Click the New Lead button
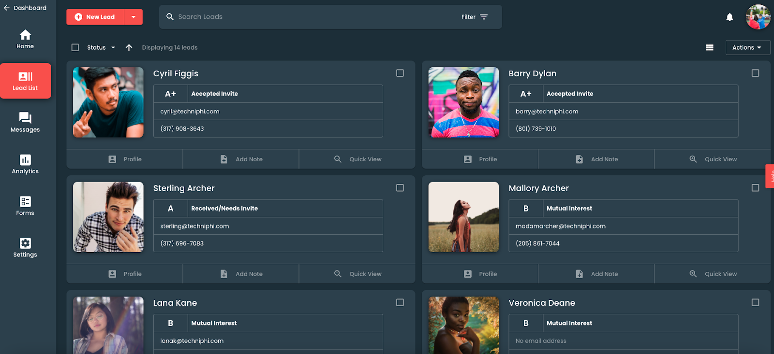The image size is (774, 354). click(95, 17)
